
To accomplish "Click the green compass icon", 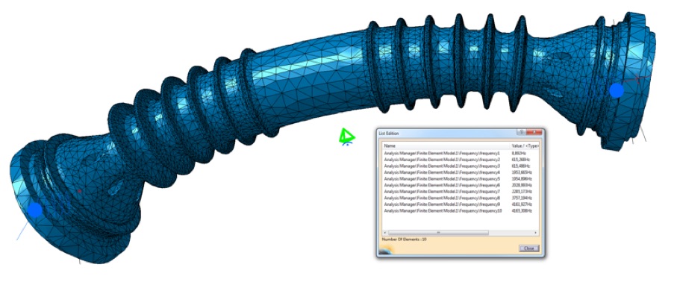I will tap(346, 137).
